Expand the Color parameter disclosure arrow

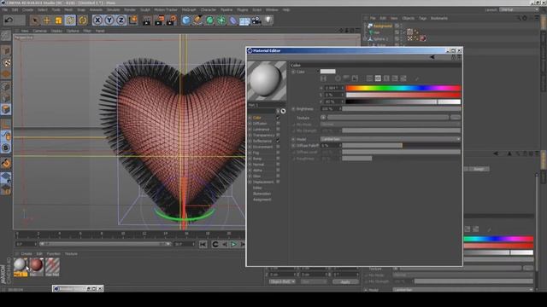293,72
